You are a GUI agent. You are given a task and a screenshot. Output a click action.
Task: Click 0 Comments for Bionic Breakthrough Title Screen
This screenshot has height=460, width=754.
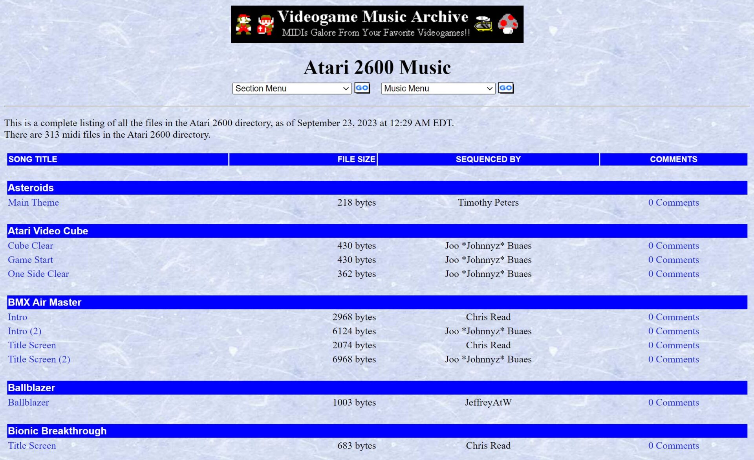click(x=673, y=445)
